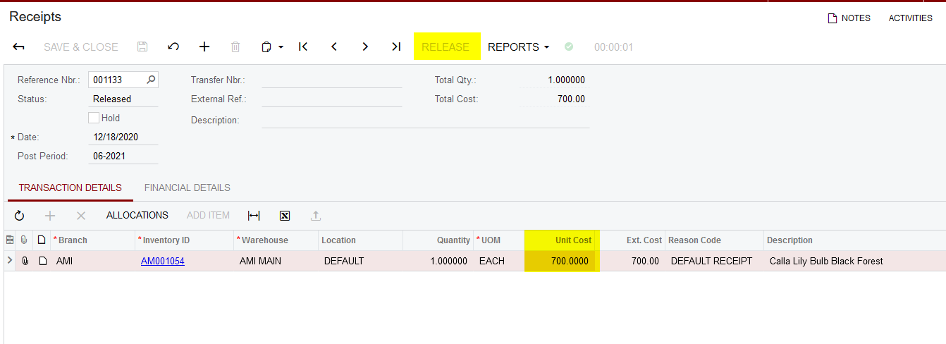Select the EACH UOM cell
This screenshot has height=344, width=946.
(x=498, y=261)
